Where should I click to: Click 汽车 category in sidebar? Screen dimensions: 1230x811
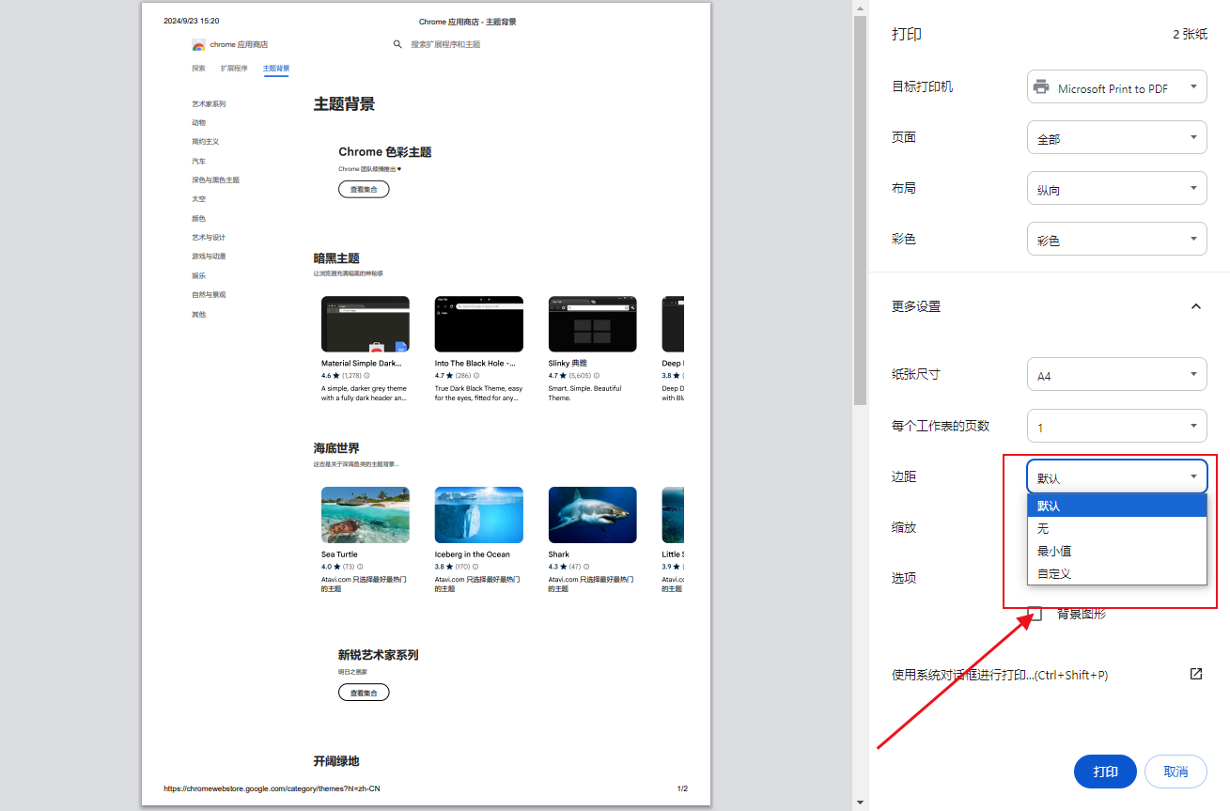[x=198, y=162]
